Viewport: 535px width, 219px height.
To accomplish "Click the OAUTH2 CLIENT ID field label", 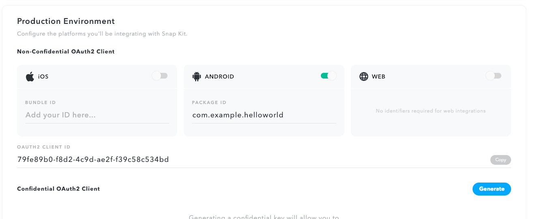I will 44,147.
